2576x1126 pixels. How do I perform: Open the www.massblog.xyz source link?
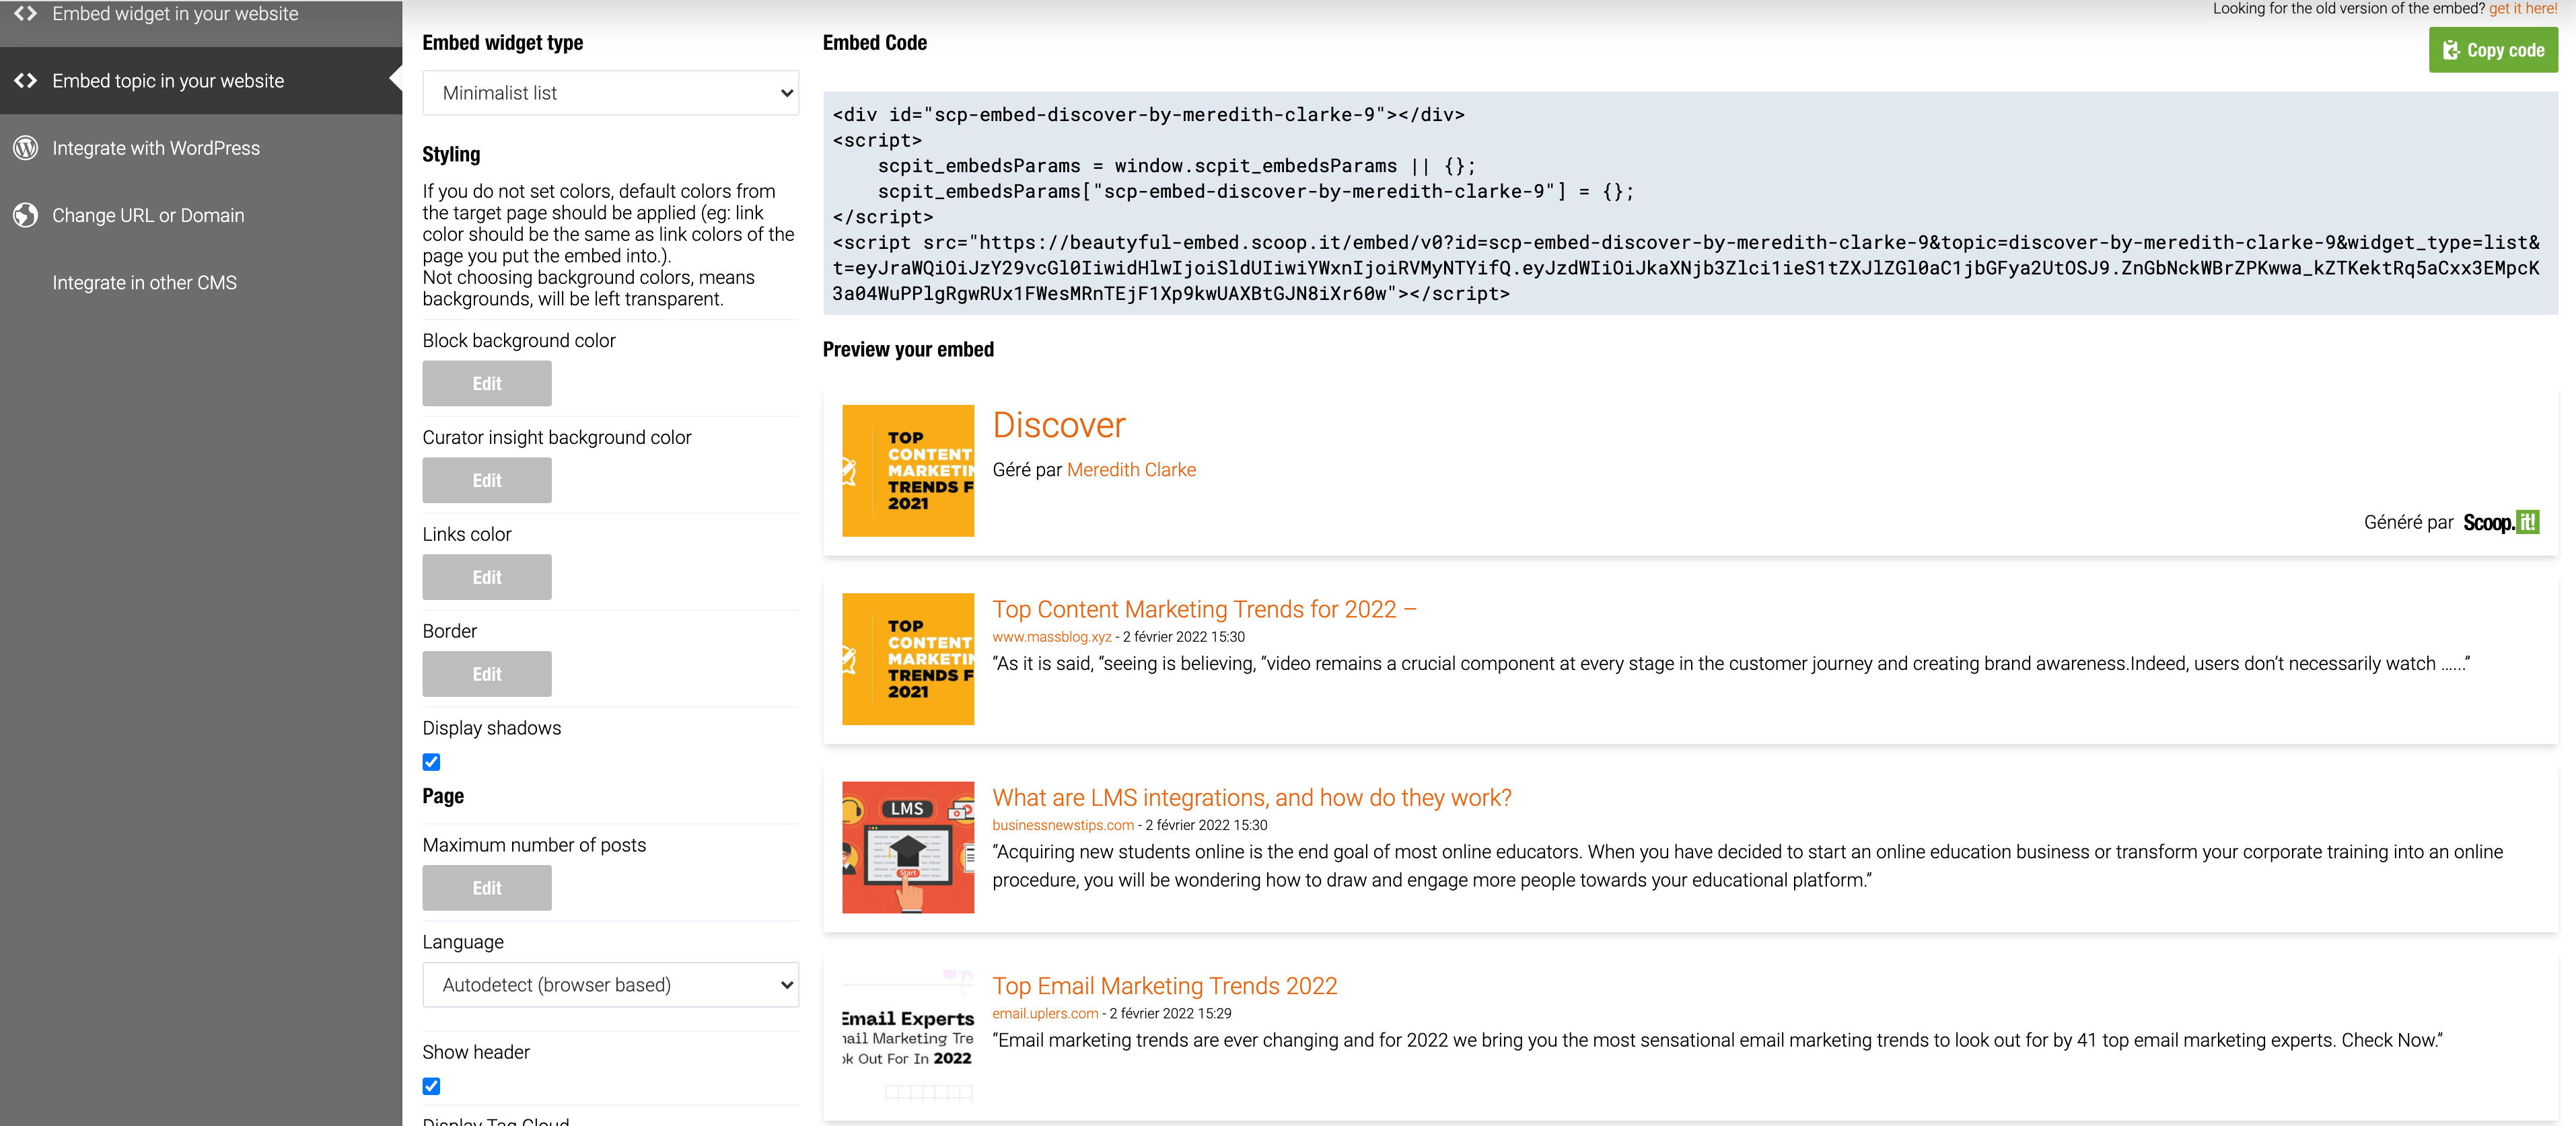click(x=1051, y=637)
